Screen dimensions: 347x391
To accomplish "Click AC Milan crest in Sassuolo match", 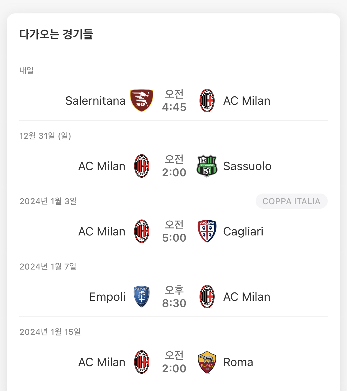I will click(x=142, y=166).
